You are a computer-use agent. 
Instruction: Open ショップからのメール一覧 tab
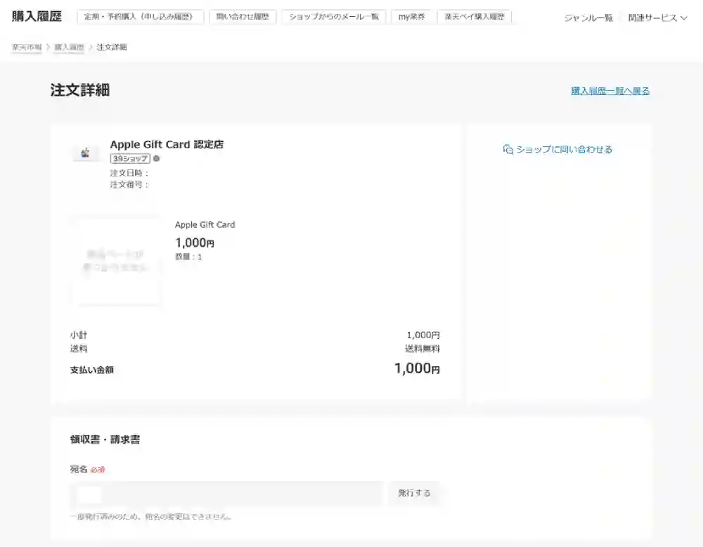point(333,17)
